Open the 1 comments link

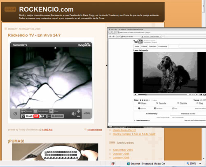pyautogui.click(x=95, y=130)
